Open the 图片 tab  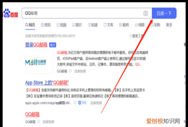(x=77, y=25)
